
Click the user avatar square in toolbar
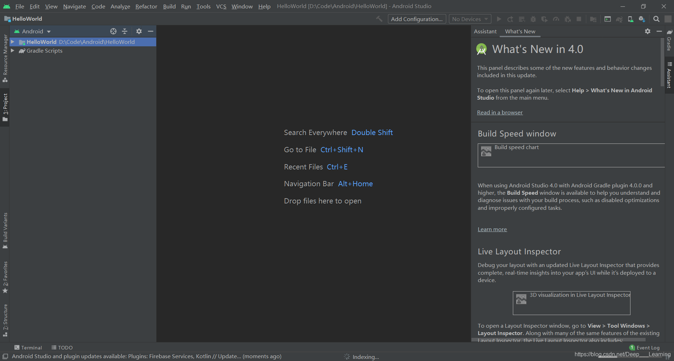pyautogui.click(x=668, y=19)
